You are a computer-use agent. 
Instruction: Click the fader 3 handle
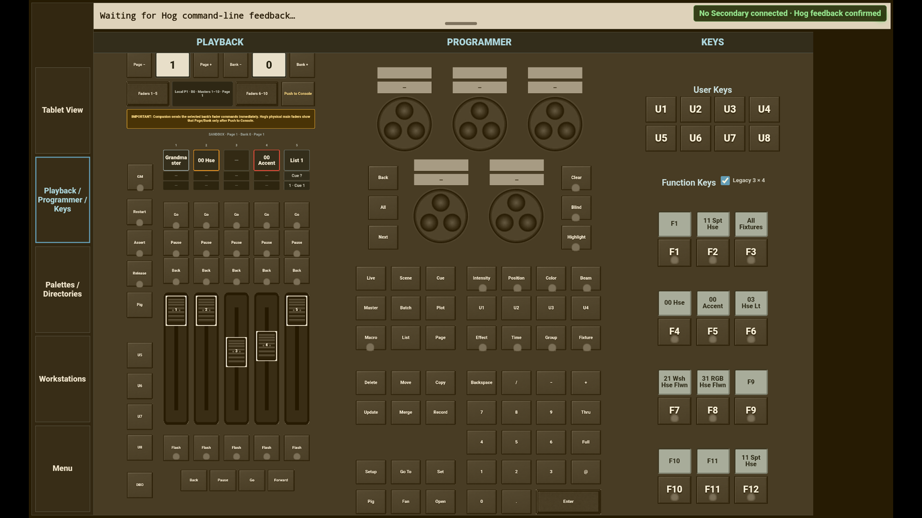point(236,352)
